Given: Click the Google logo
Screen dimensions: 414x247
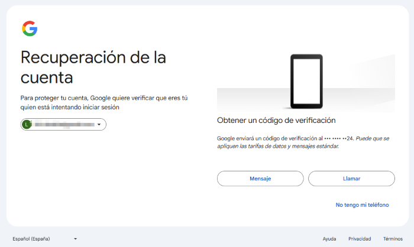Looking at the screenshot, I should point(30,28).
